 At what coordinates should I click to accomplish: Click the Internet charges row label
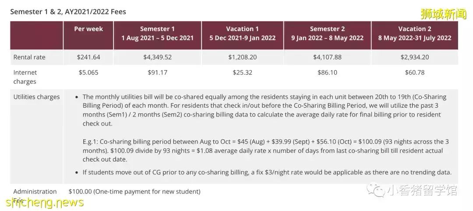pos(25,77)
